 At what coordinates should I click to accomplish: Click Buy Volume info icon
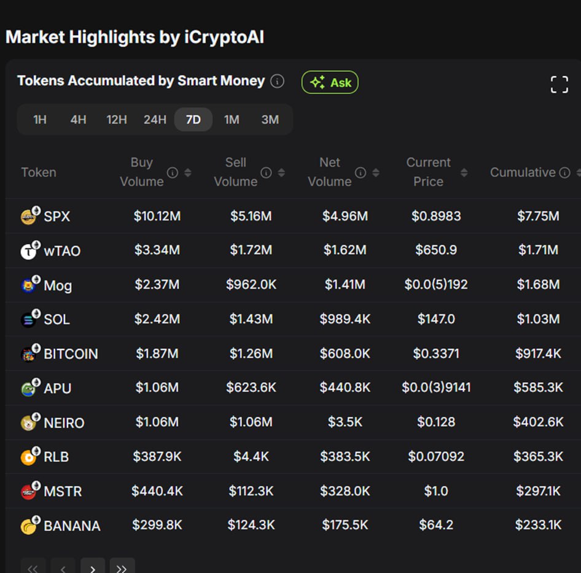[x=173, y=173]
